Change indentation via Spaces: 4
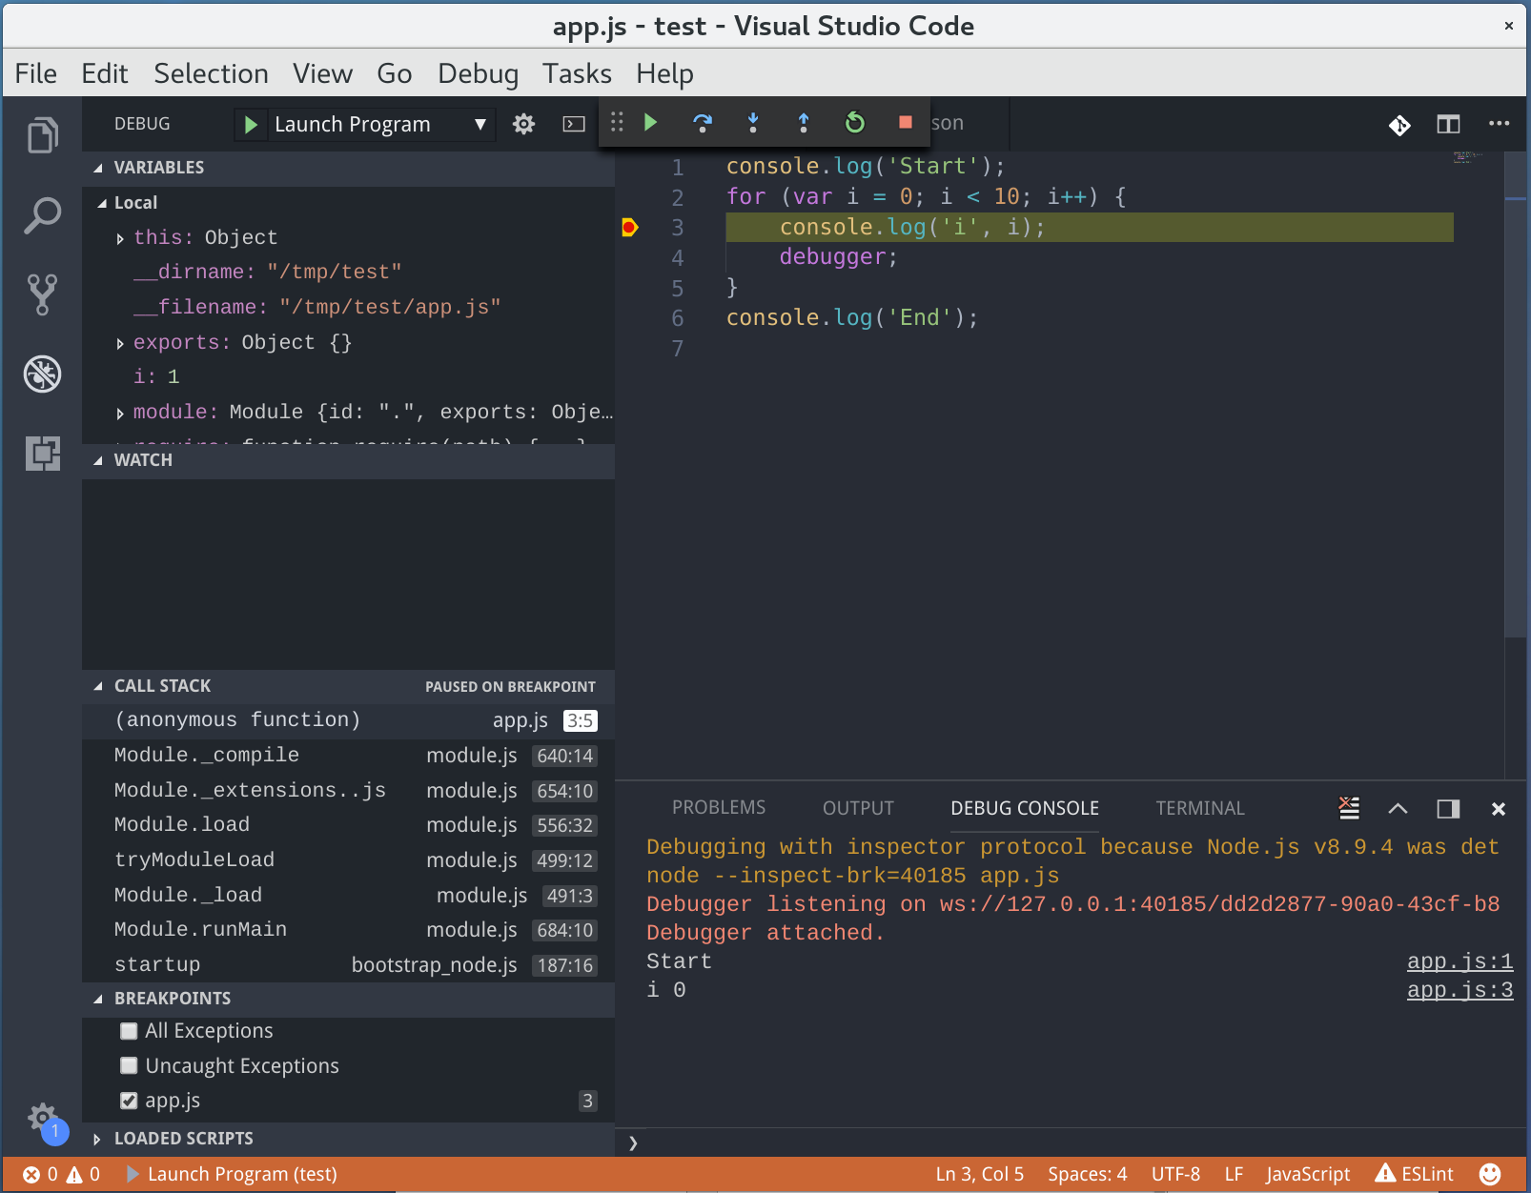This screenshot has width=1531, height=1193. [x=1087, y=1174]
